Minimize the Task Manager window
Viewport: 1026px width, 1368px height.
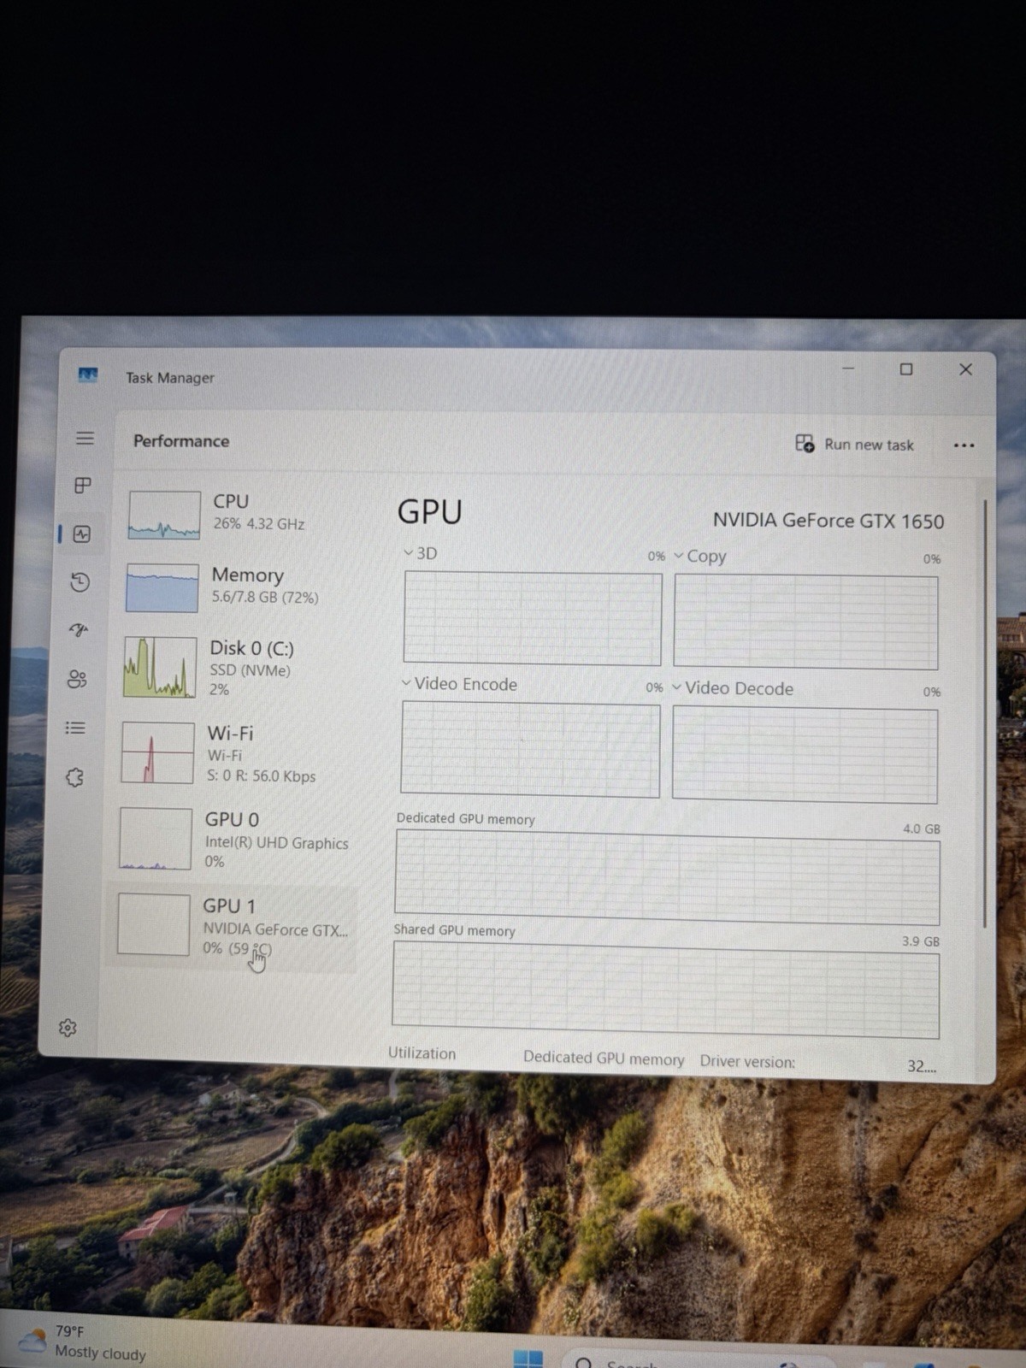(848, 368)
